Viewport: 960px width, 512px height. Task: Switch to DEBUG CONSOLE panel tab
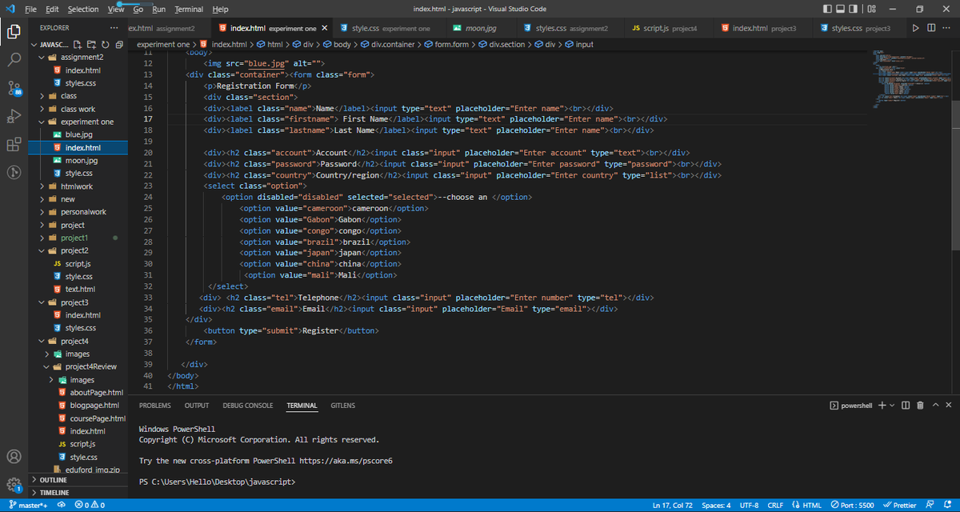(x=248, y=406)
